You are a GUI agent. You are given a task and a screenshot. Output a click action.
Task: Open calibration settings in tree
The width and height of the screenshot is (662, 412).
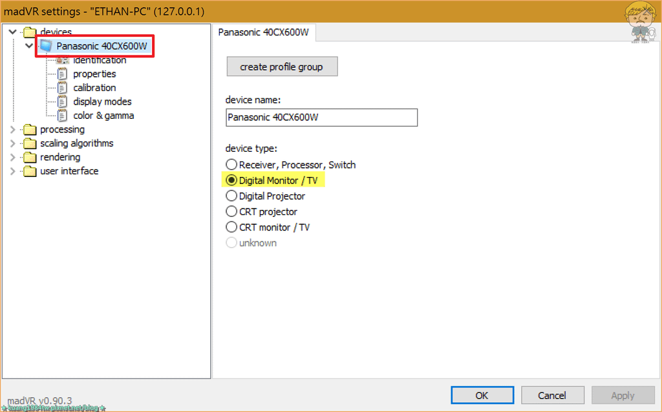[94, 88]
